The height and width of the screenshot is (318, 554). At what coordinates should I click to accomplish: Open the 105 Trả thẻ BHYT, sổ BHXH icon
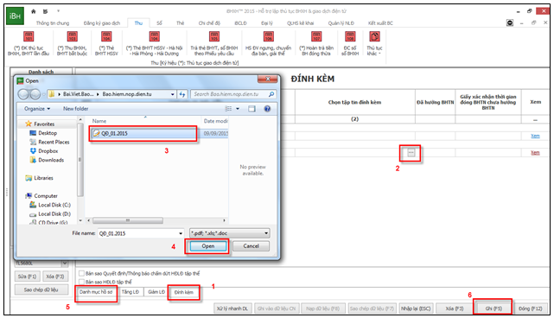[214, 37]
